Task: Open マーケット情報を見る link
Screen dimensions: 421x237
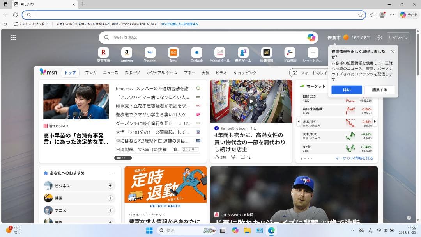Action: (354, 158)
